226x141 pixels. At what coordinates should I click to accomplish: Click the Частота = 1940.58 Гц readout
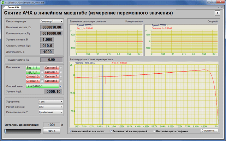[x=85, y=63]
